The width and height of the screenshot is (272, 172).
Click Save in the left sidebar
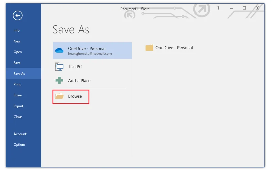coord(17,63)
